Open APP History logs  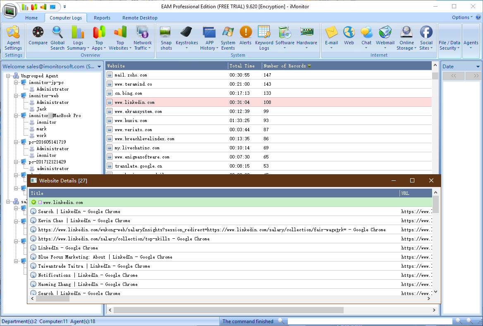click(209, 38)
